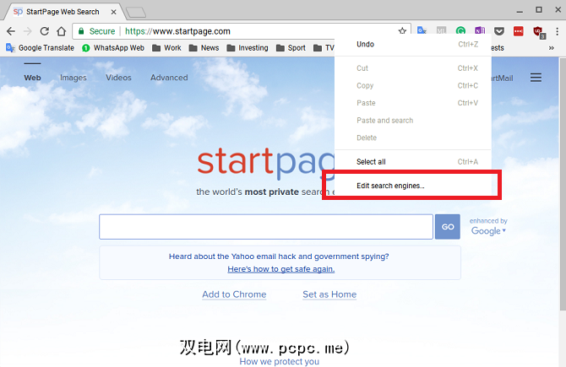Choose Copy in the context menu

(x=413, y=85)
